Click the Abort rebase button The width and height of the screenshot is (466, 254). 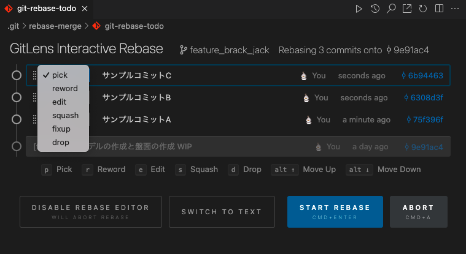[x=419, y=212]
